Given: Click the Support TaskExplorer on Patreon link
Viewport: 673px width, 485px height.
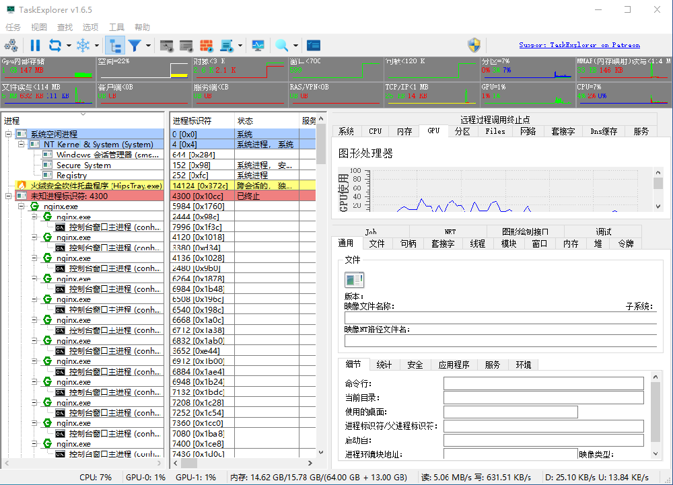Looking at the screenshot, I should [x=579, y=44].
